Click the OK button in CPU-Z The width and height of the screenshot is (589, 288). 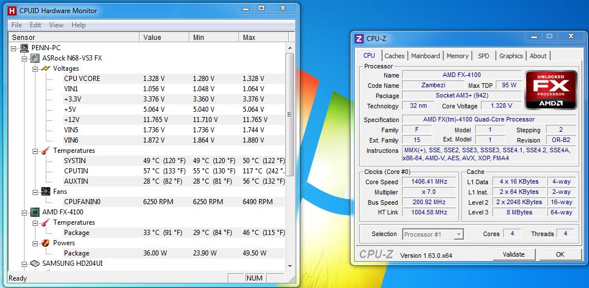click(x=560, y=254)
